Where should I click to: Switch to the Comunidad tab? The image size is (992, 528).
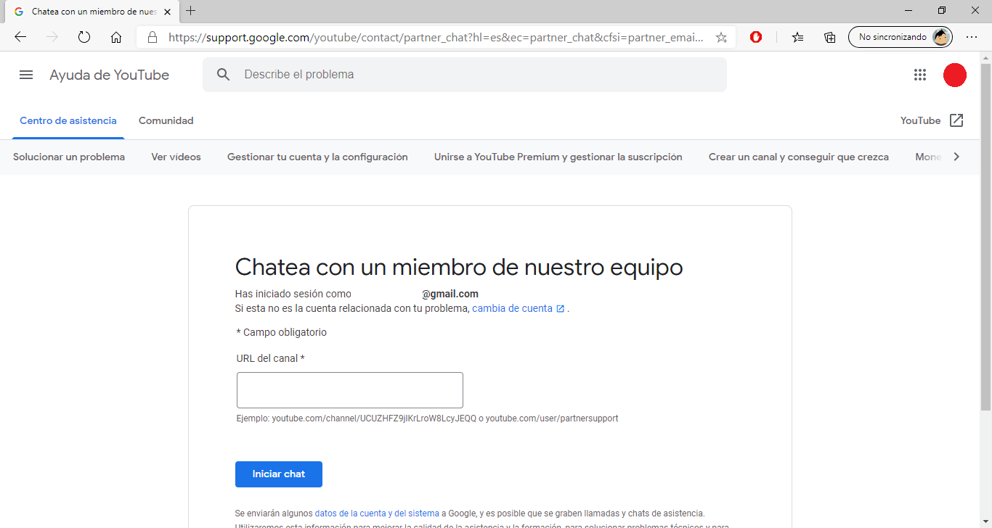pos(166,120)
